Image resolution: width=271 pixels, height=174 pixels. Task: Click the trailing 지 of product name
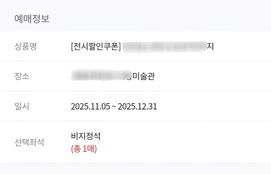click(x=210, y=47)
